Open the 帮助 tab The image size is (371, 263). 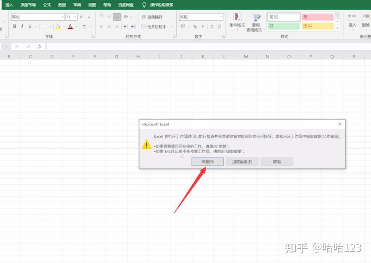(x=107, y=5)
